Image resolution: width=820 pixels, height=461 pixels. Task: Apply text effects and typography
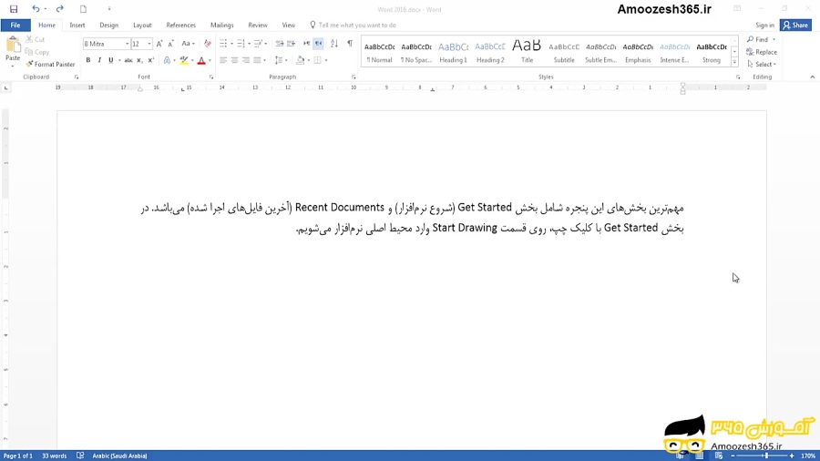point(167,60)
